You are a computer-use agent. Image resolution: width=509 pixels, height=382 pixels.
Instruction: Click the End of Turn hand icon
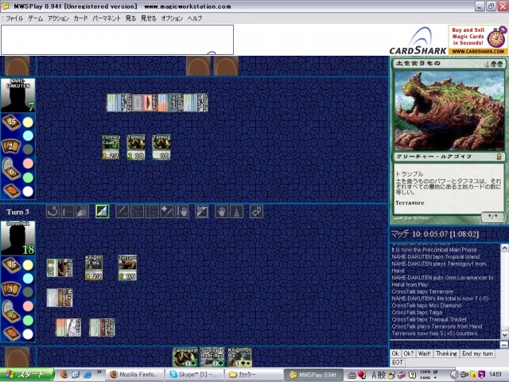[221, 212]
